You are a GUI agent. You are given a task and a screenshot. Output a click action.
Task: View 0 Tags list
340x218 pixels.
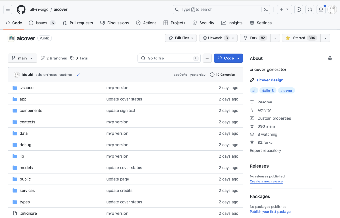(79, 58)
